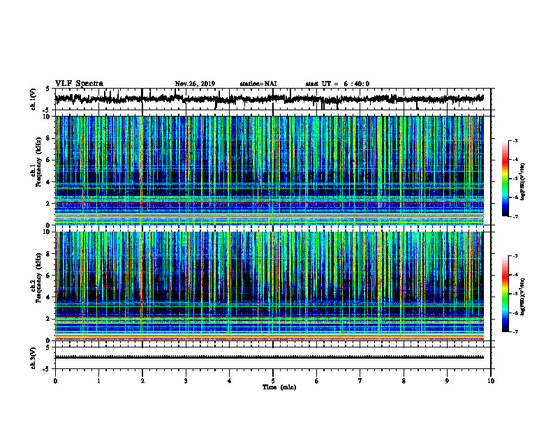The width and height of the screenshot is (553, 427).
Task: Click the "0" tick on the time axis
Action: tap(55, 381)
